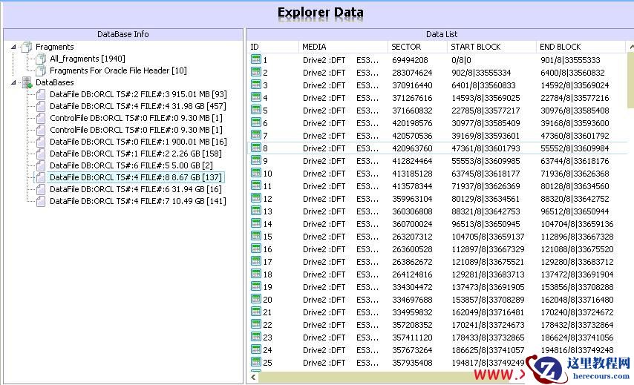Click start block 104705/8|33659137

[488, 237]
